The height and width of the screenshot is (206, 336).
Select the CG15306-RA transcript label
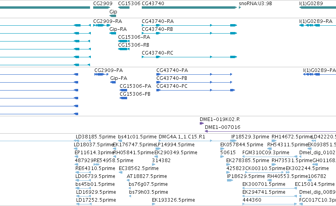coord(134,37)
